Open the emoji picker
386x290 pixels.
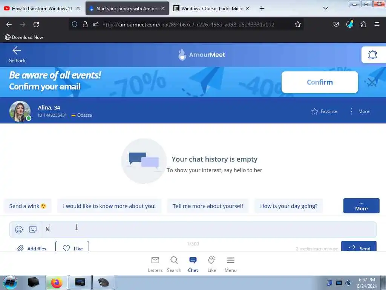19,229
